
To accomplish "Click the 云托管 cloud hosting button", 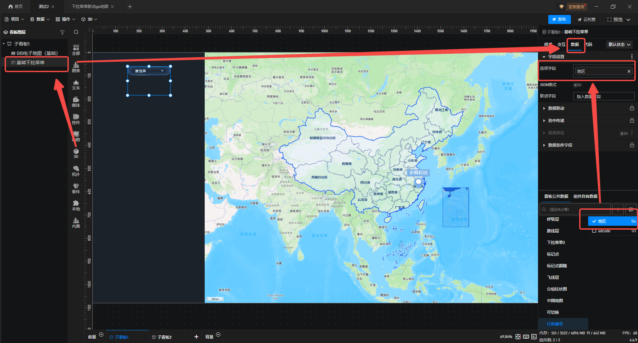I will (x=586, y=20).
